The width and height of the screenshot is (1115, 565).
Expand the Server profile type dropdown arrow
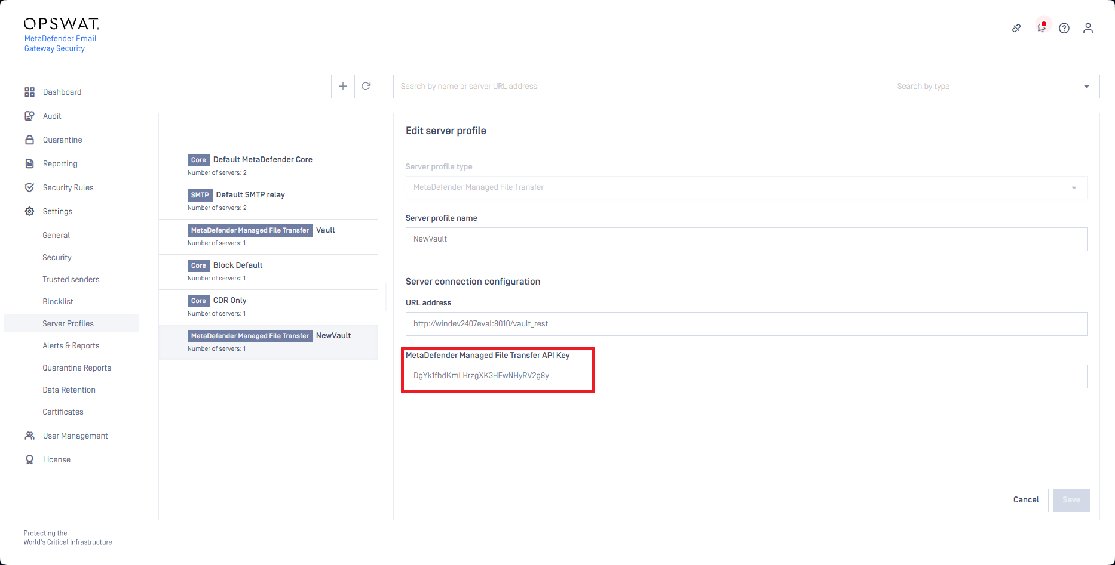pos(1074,187)
